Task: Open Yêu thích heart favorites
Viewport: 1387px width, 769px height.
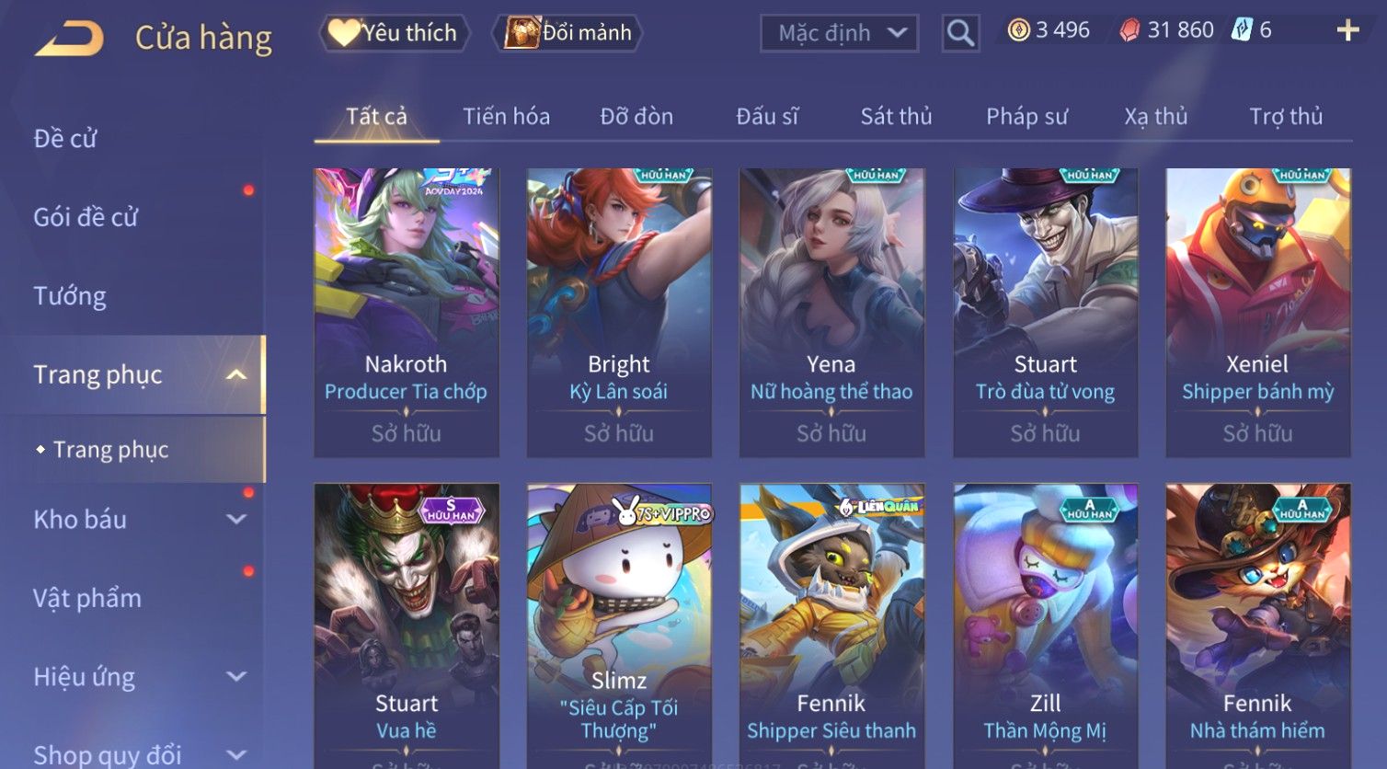Action: point(394,33)
